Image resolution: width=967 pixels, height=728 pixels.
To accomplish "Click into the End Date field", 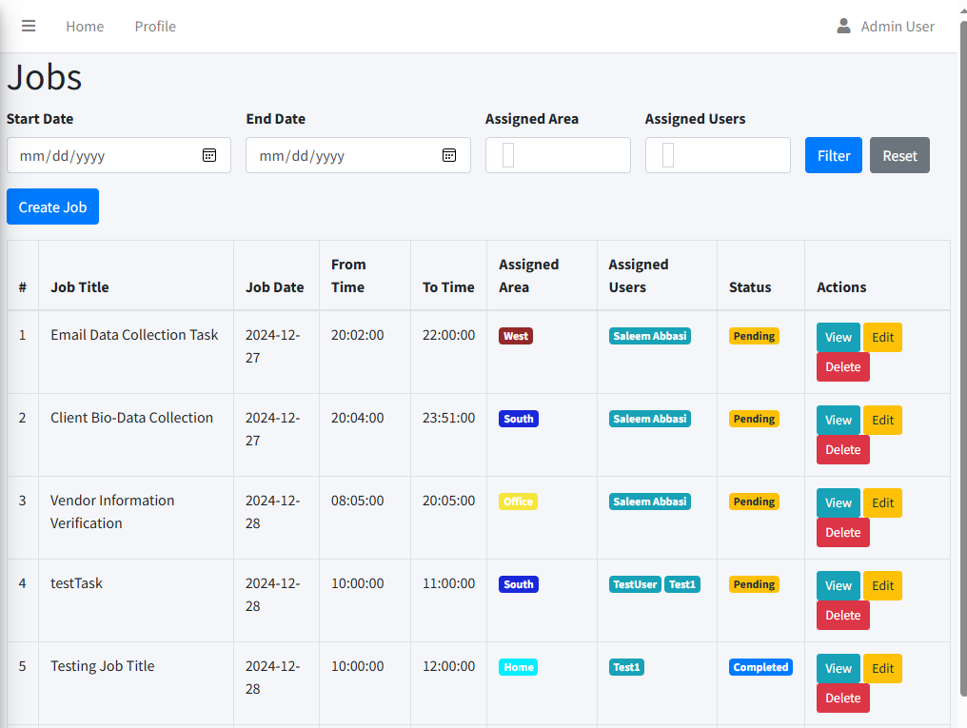I will (358, 155).
